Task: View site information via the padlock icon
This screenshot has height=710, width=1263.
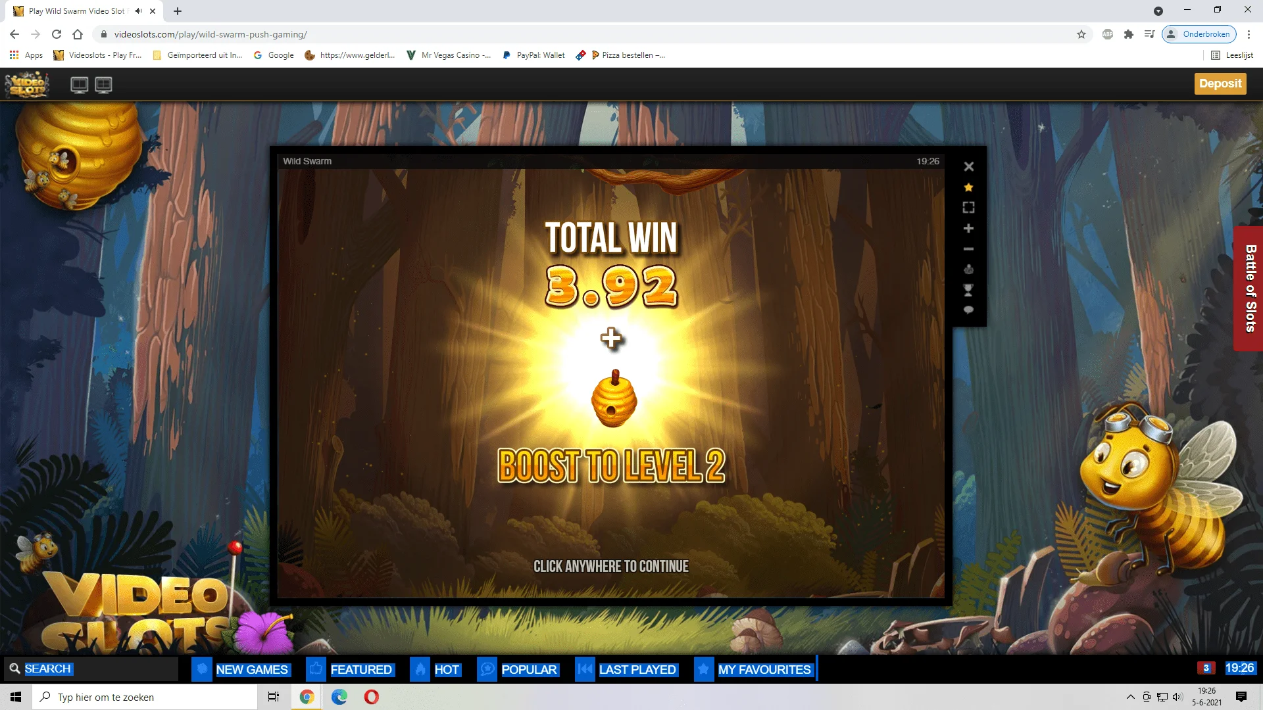Action: [x=103, y=34]
